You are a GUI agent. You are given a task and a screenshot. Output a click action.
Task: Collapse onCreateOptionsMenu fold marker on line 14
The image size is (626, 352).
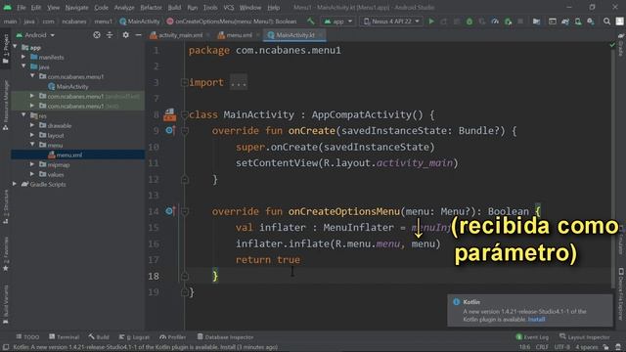tap(185, 211)
